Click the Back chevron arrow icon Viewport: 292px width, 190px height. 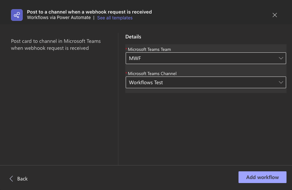coord(11,179)
